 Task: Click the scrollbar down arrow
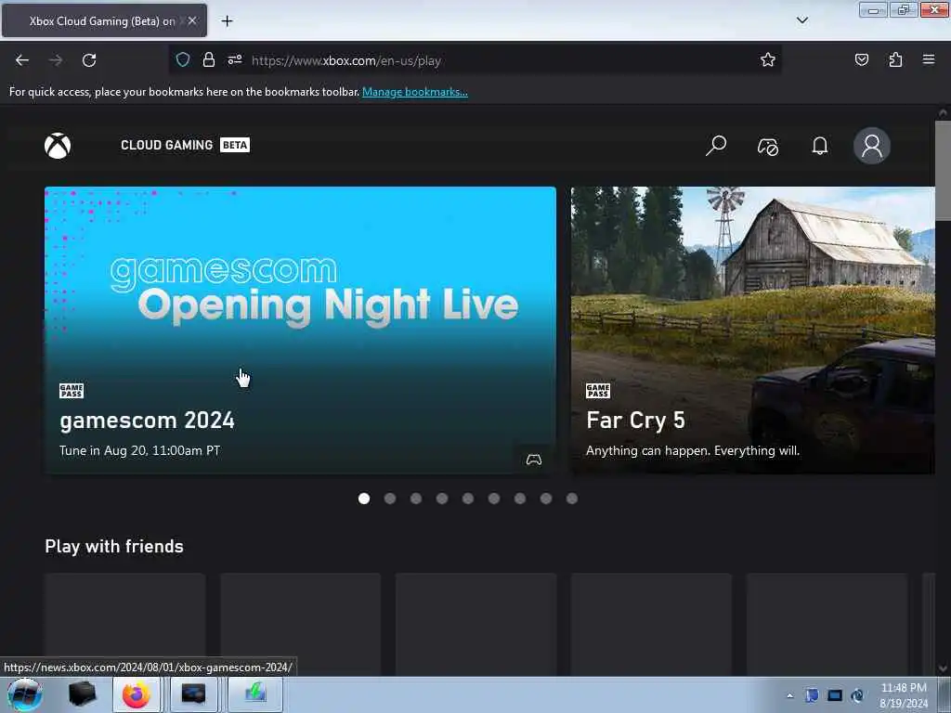click(x=943, y=668)
